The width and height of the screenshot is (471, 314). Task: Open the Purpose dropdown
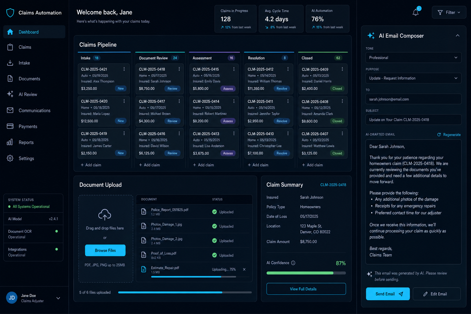pyautogui.click(x=413, y=78)
